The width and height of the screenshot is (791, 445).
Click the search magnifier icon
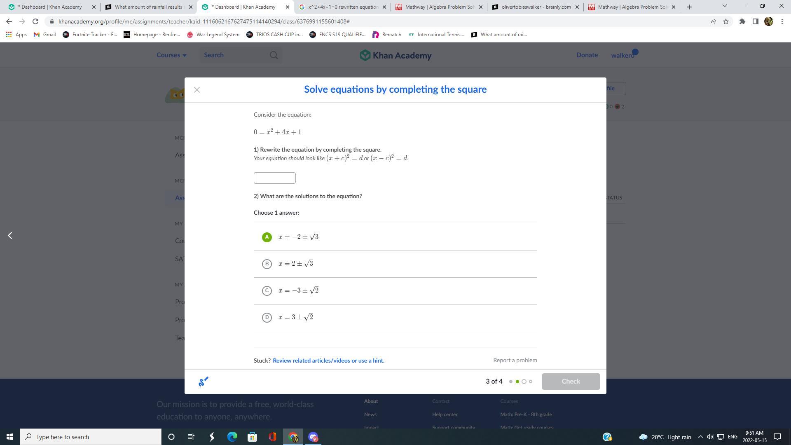tap(274, 55)
